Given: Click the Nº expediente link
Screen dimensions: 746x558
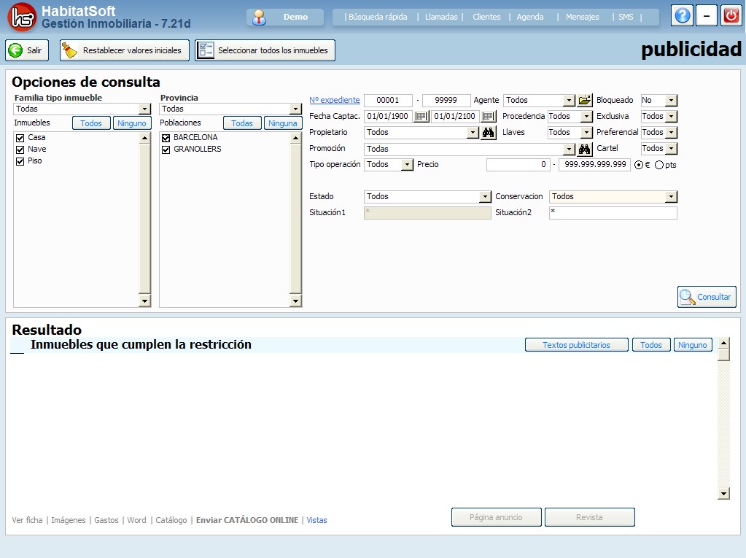Looking at the screenshot, I should point(335,101).
